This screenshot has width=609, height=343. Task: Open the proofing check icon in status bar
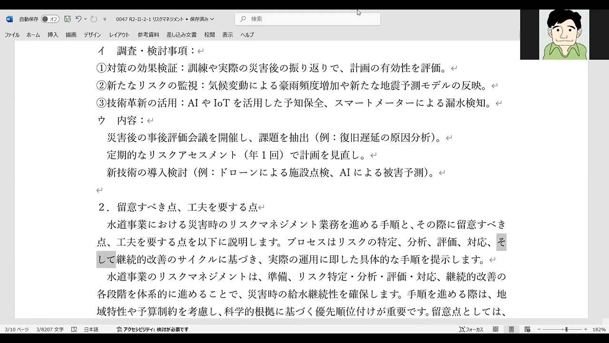tap(74, 330)
